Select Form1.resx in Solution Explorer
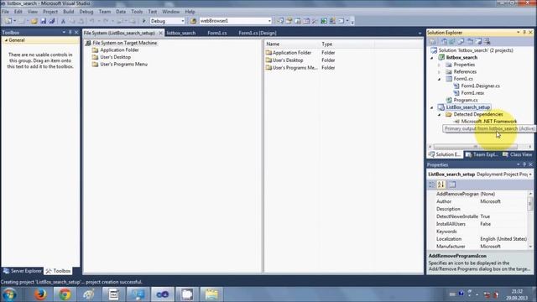Image resolution: width=537 pixels, height=302 pixels. tap(472, 93)
